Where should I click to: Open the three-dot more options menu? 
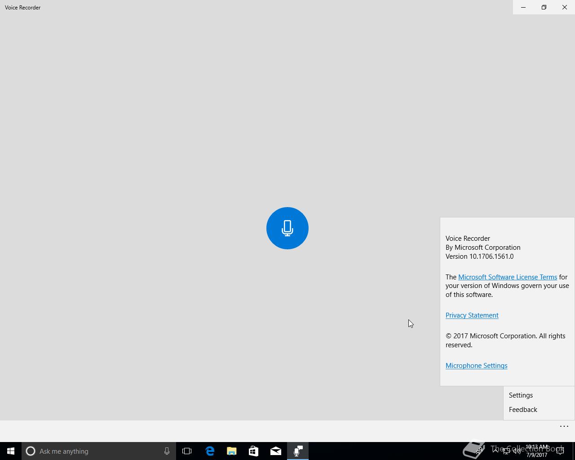click(x=564, y=426)
